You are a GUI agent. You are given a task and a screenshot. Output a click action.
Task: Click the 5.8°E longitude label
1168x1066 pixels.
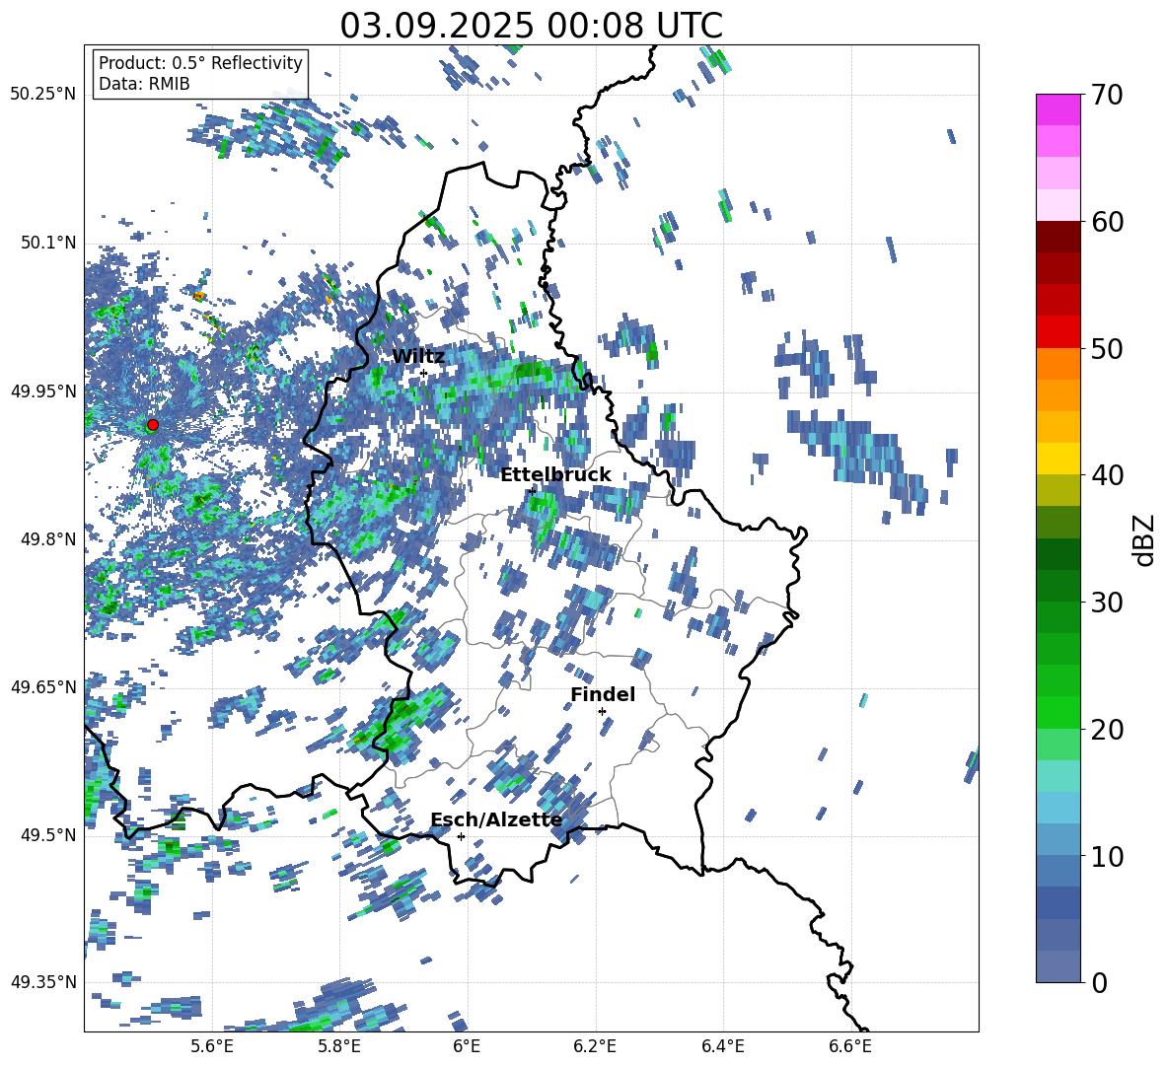point(339,1046)
